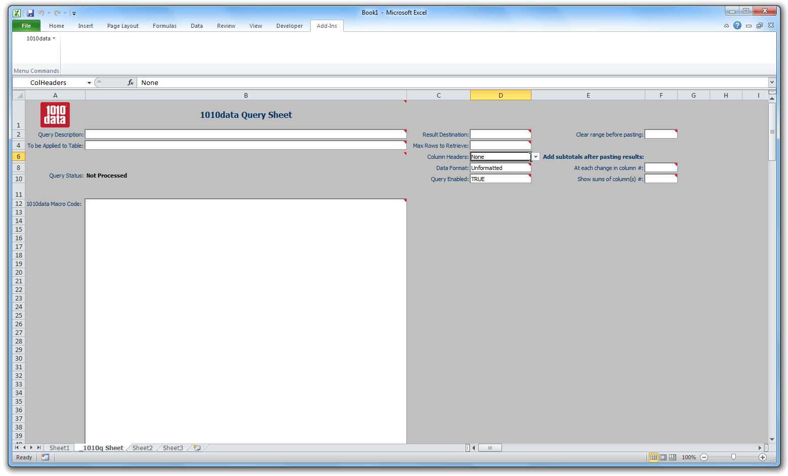This screenshot has width=788, height=476.
Task: Expand the 1010data add-in menu
Action: tap(40, 38)
